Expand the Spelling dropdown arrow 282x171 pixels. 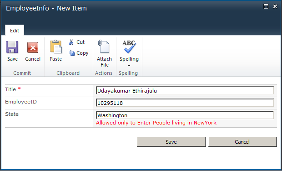point(129,66)
